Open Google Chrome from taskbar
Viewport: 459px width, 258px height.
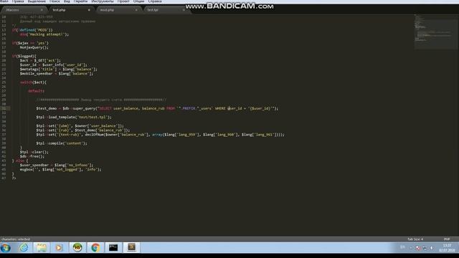point(95,248)
